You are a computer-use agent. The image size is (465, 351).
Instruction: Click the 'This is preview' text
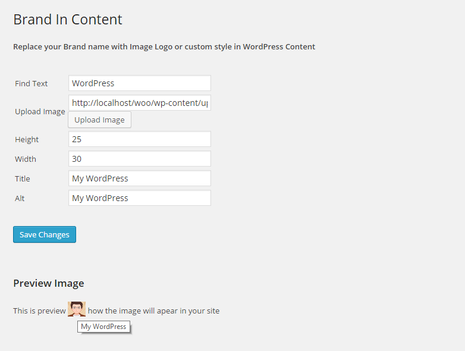coord(39,311)
